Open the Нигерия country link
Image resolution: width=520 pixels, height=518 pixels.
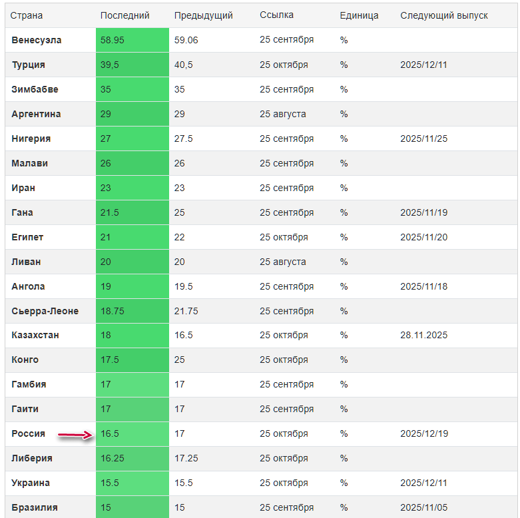coord(31,138)
